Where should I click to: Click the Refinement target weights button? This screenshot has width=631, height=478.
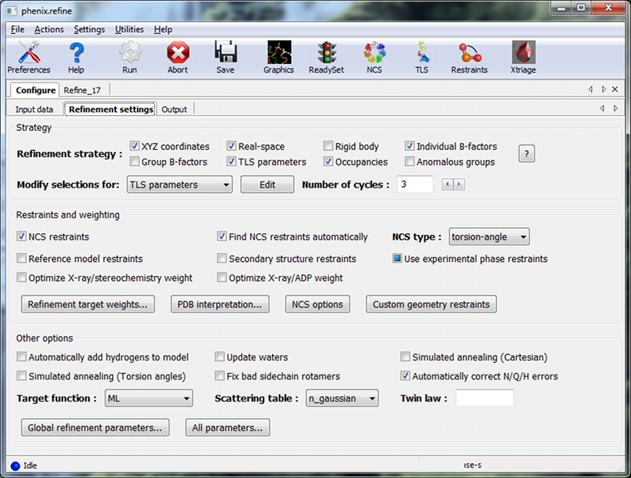pyautogui.click(x=88, y=304)
